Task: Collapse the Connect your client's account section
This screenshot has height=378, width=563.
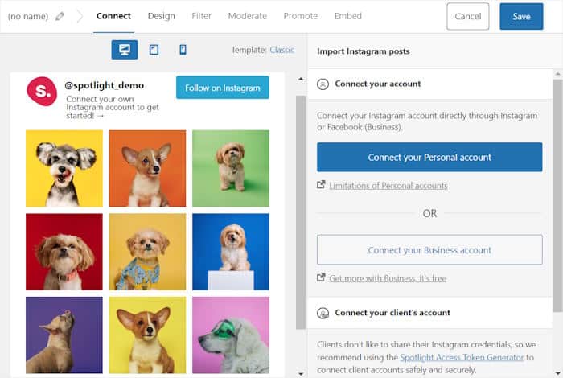Action: point(429,313)
